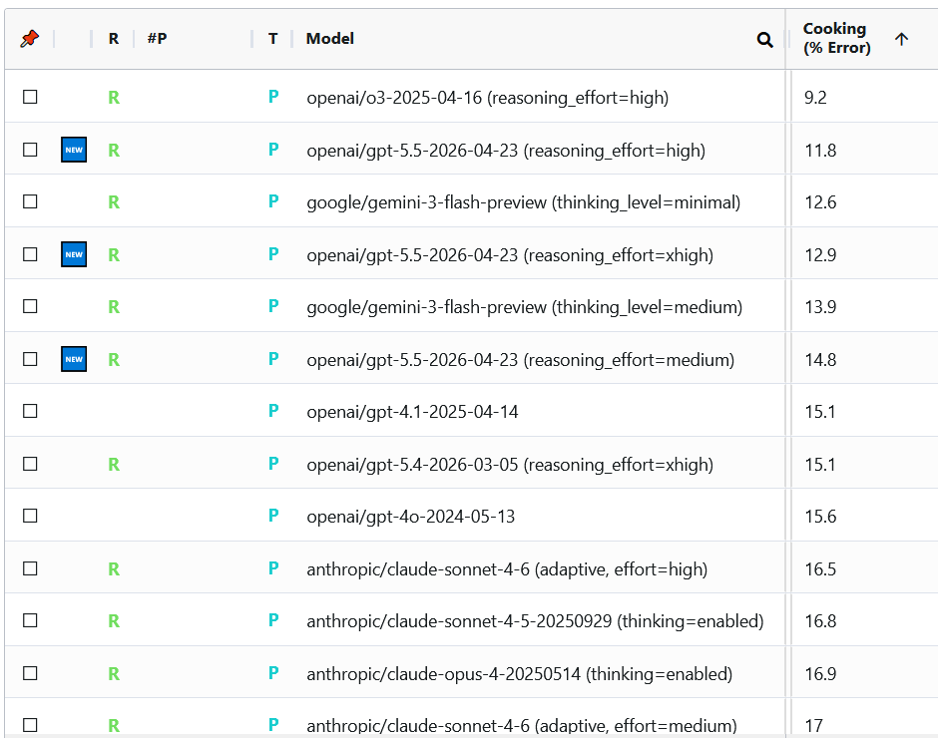Tick checkbox for gemini-3-flash-preview thinking_level=minimal row

pos(30,201)
